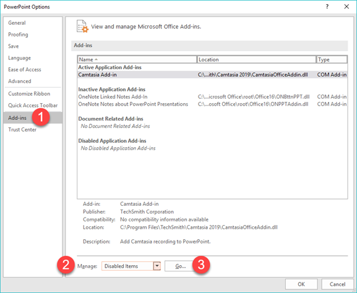357x293 pixels.
Task: Confirm with the OK button
Action: [301, 284]
